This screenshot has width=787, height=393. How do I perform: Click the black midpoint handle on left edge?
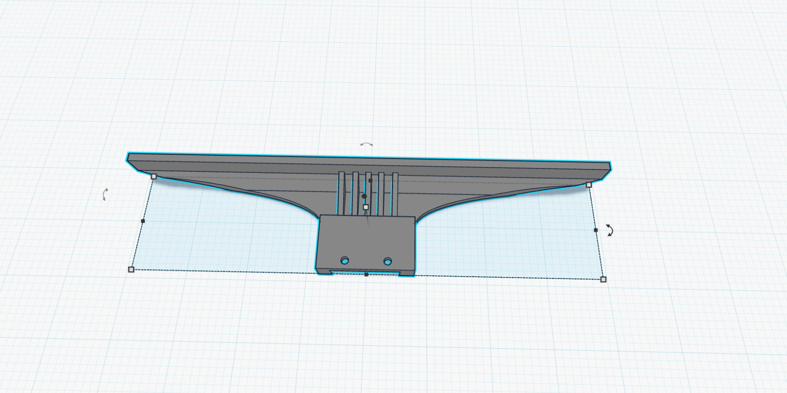tap(143, 221)
